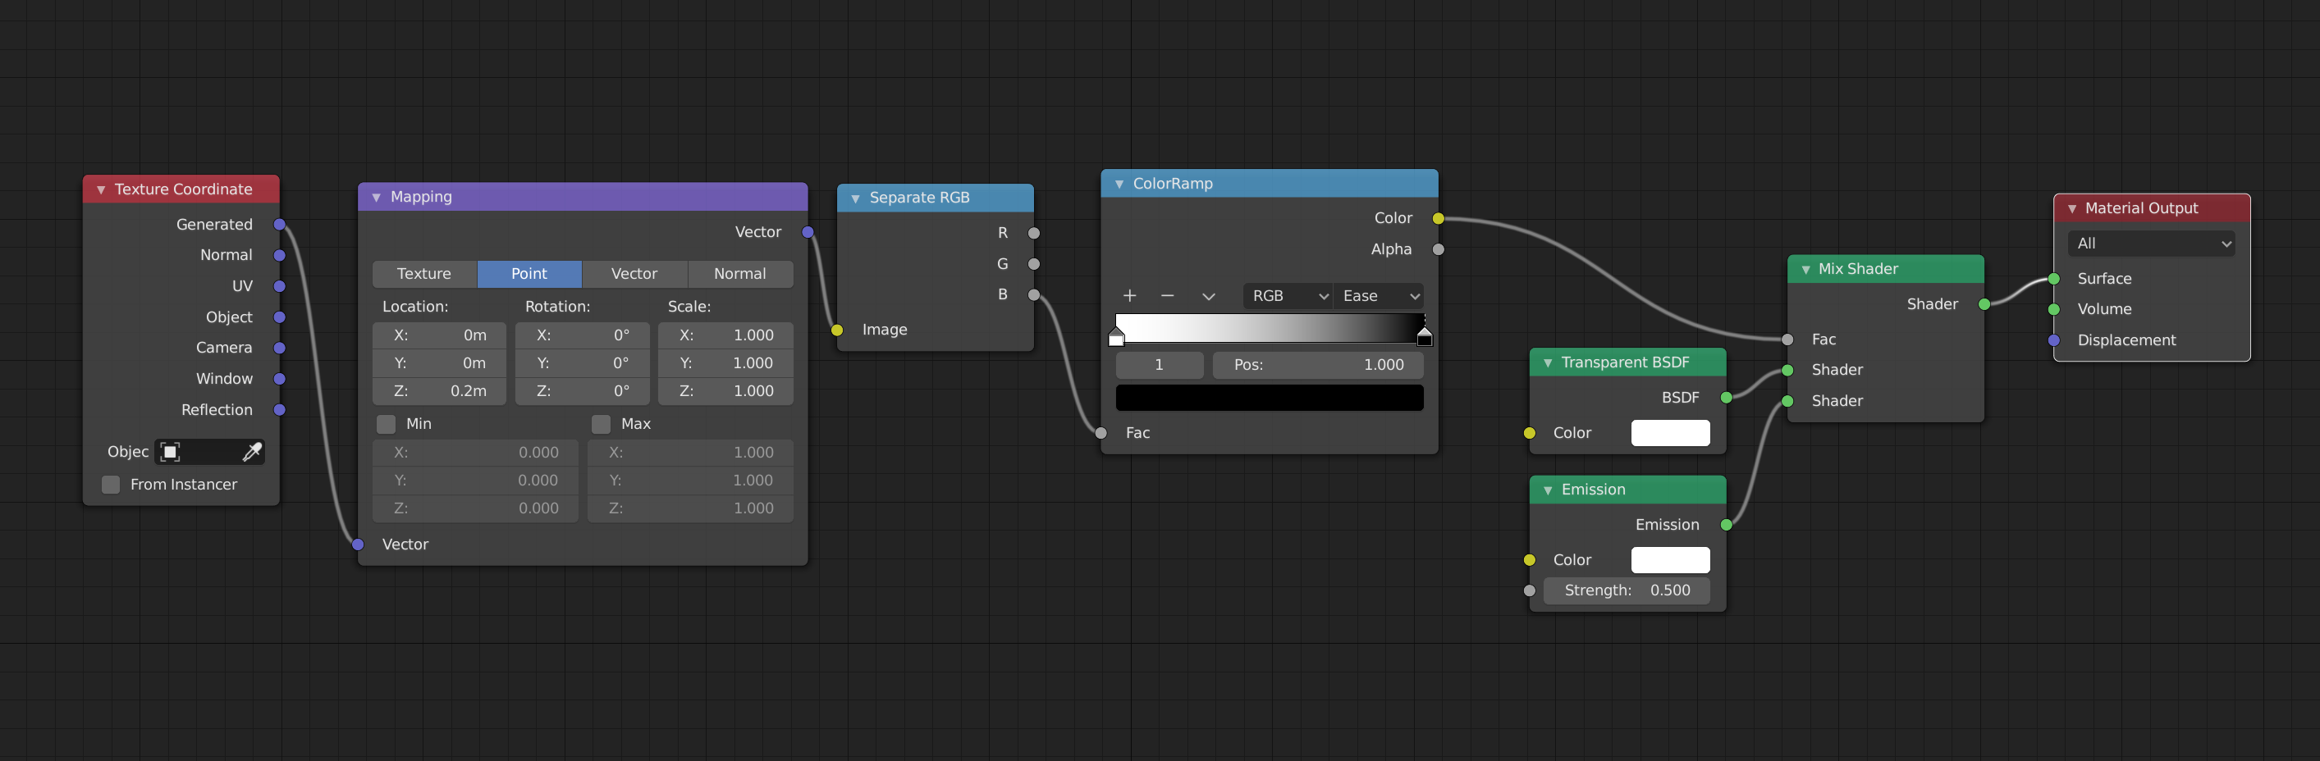The width and height of the screenshot is (2320, 761).
Task: Select the Texture mapping type tab
Action: [424, 275]
